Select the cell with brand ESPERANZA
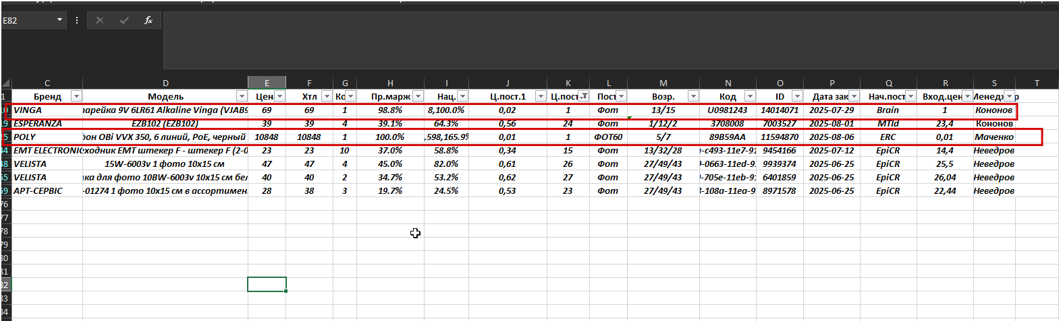 (47, 123)
